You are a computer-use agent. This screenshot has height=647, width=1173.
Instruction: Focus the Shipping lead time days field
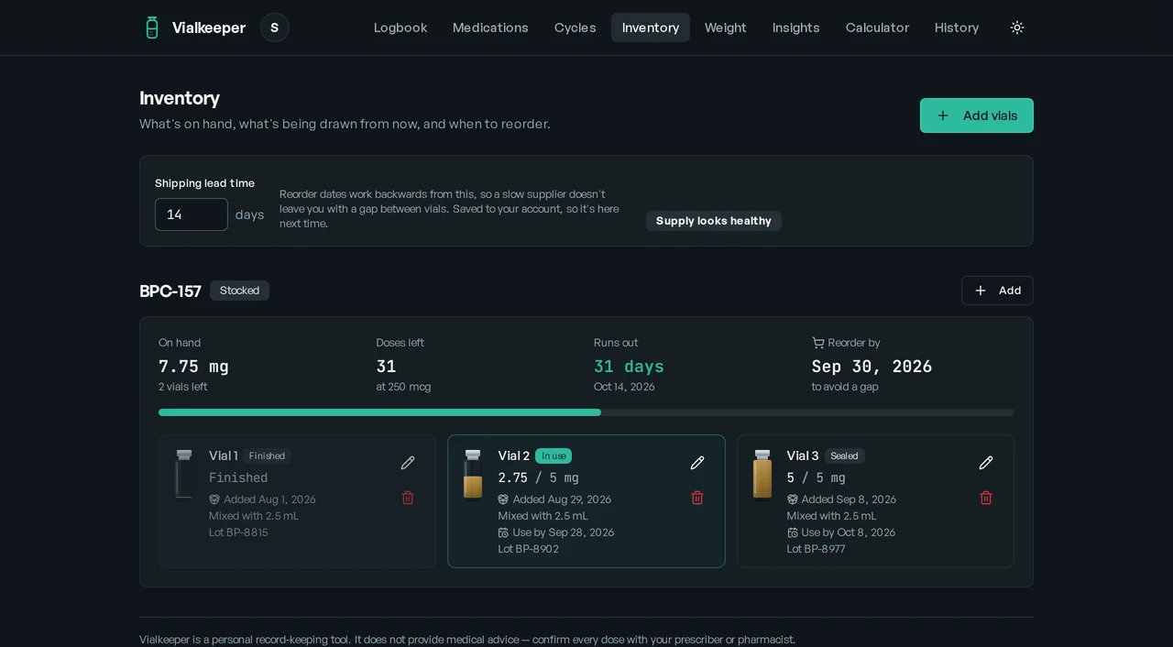[192, 214]
